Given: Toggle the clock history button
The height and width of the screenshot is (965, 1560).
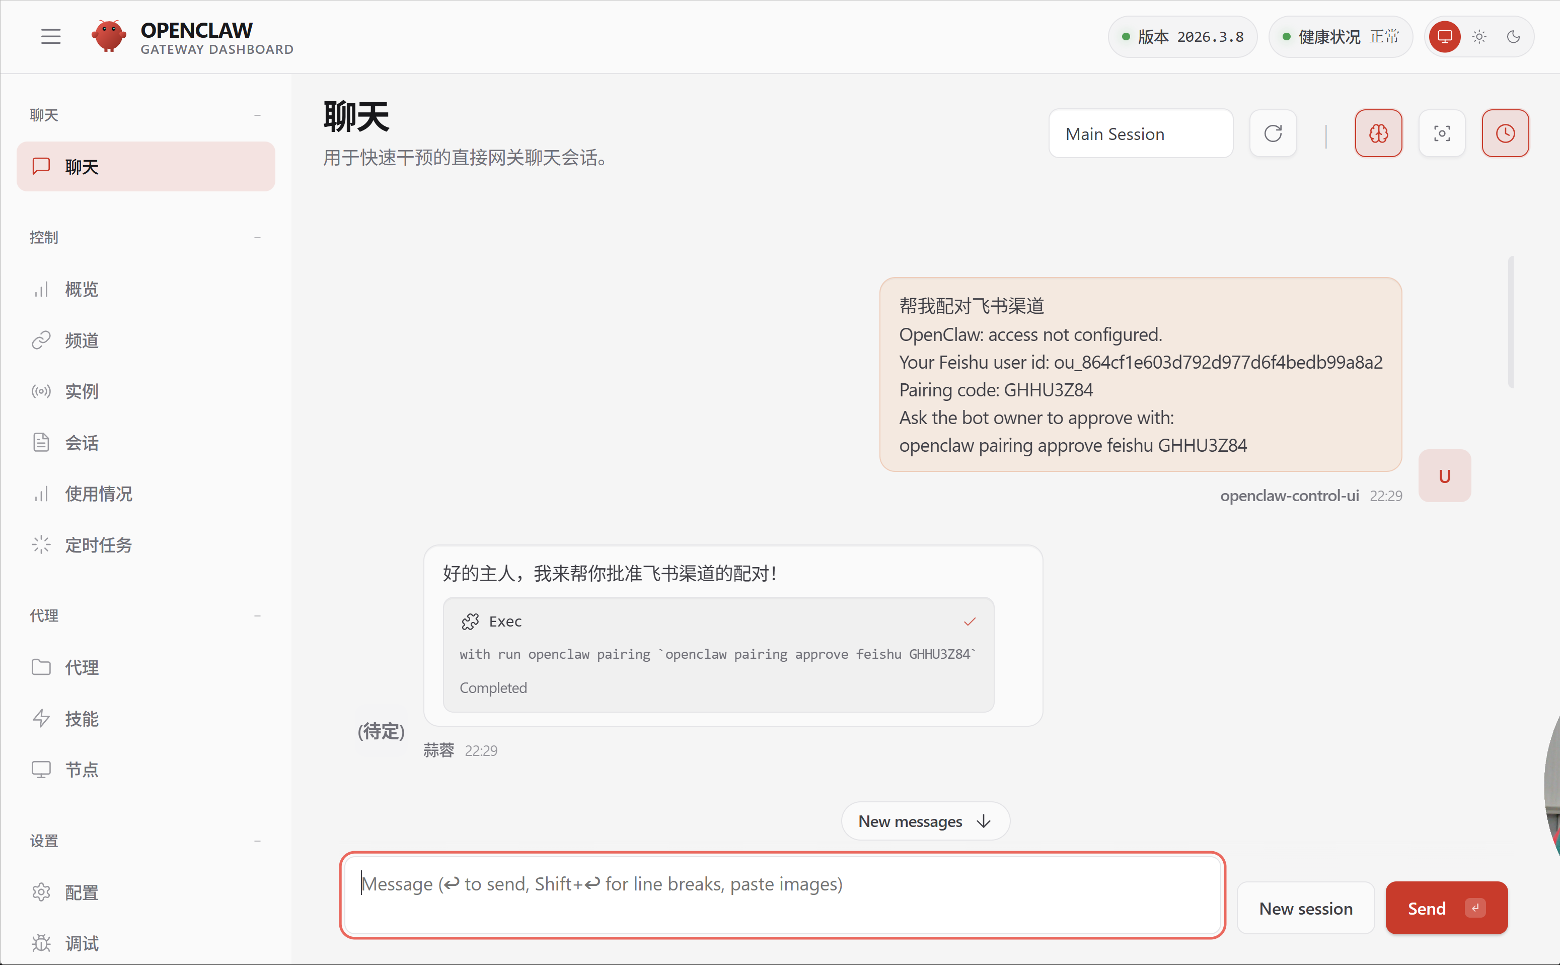Looking at the screenshot, I should [1505, 133].
